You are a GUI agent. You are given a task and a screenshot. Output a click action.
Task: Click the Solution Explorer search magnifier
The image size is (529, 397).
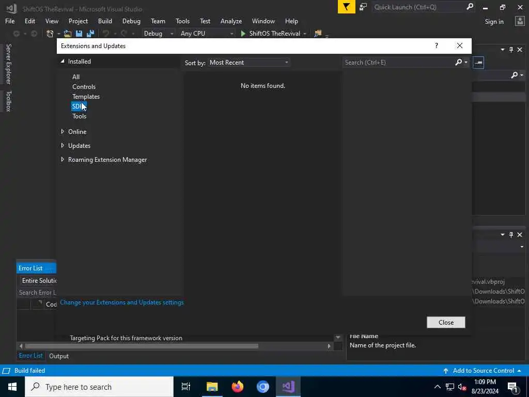click(514, 75)
